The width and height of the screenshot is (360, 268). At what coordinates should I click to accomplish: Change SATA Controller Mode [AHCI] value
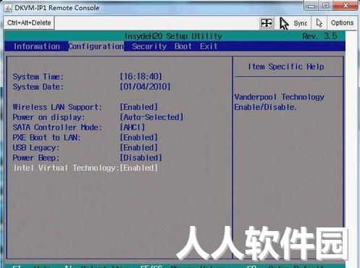pos(133,127)
